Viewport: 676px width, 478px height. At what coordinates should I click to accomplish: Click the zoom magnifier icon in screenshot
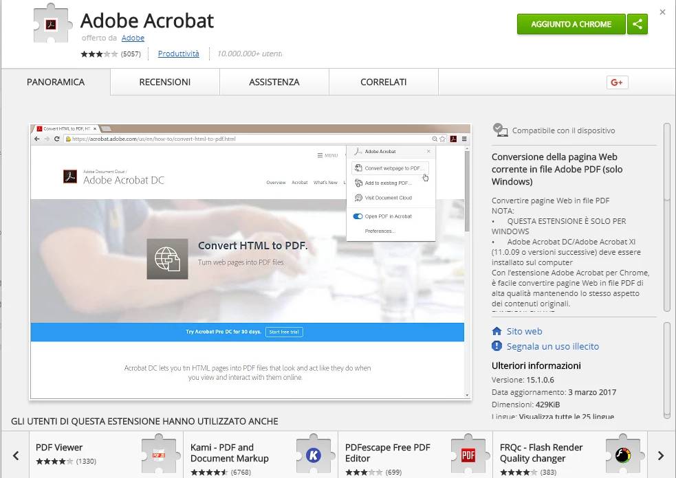[x=435, y=139]
